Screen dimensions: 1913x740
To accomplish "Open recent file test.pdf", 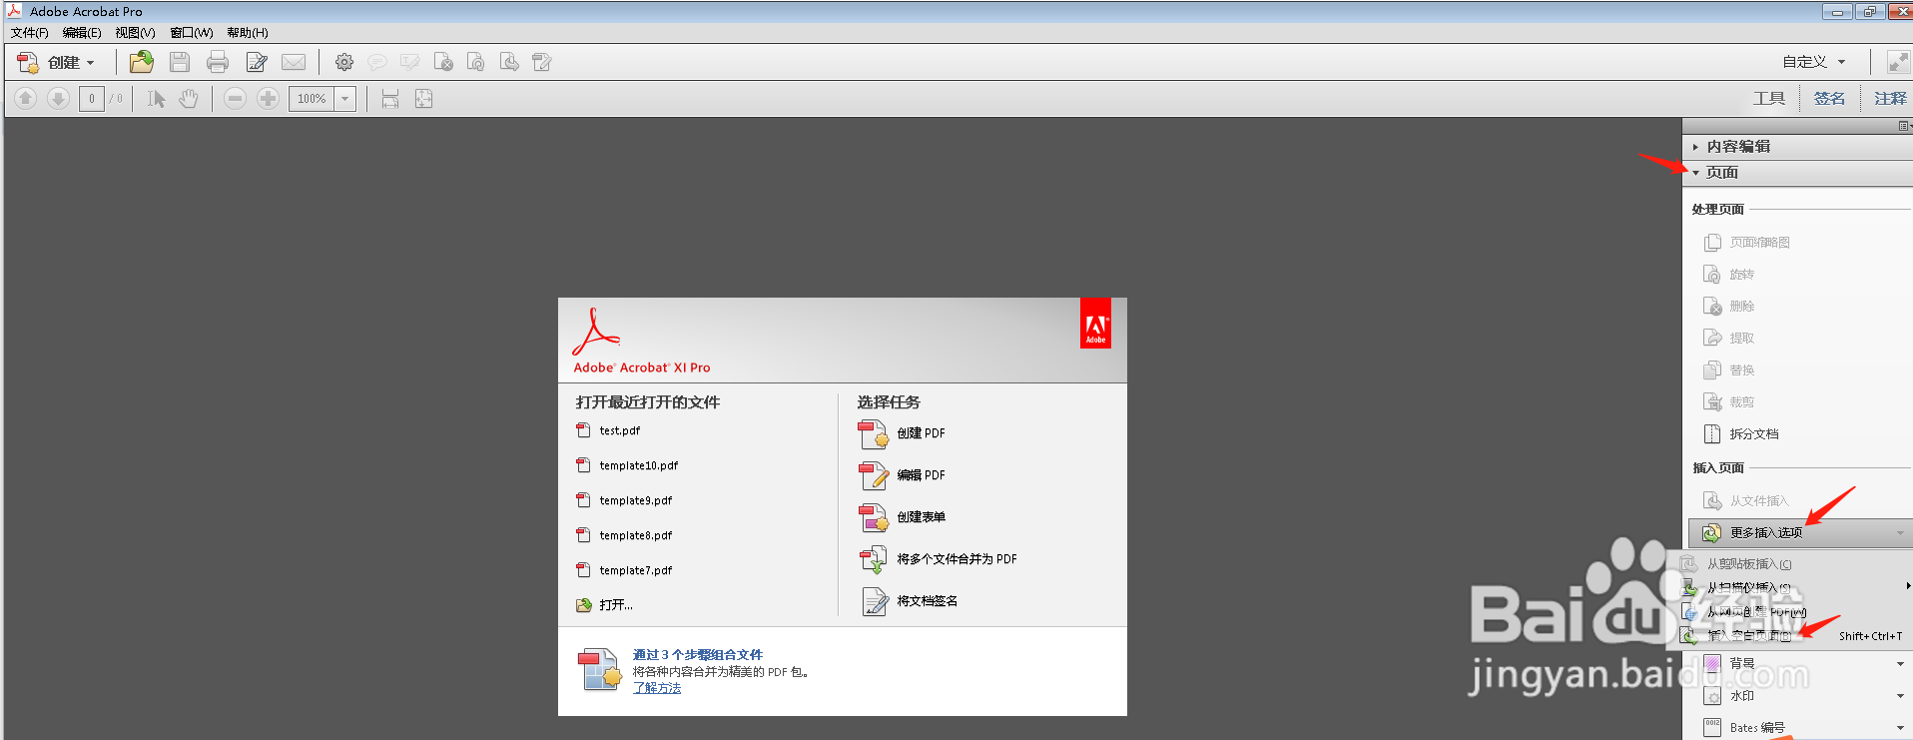I will (619, 430).
